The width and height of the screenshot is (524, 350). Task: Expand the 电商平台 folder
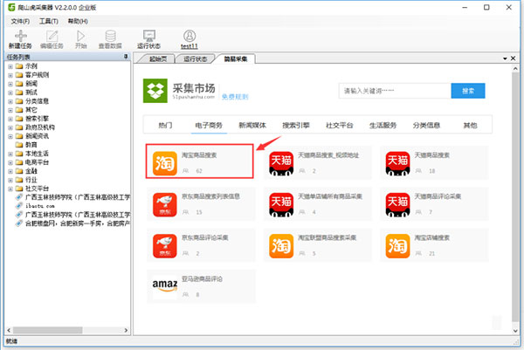pos(10,162)
